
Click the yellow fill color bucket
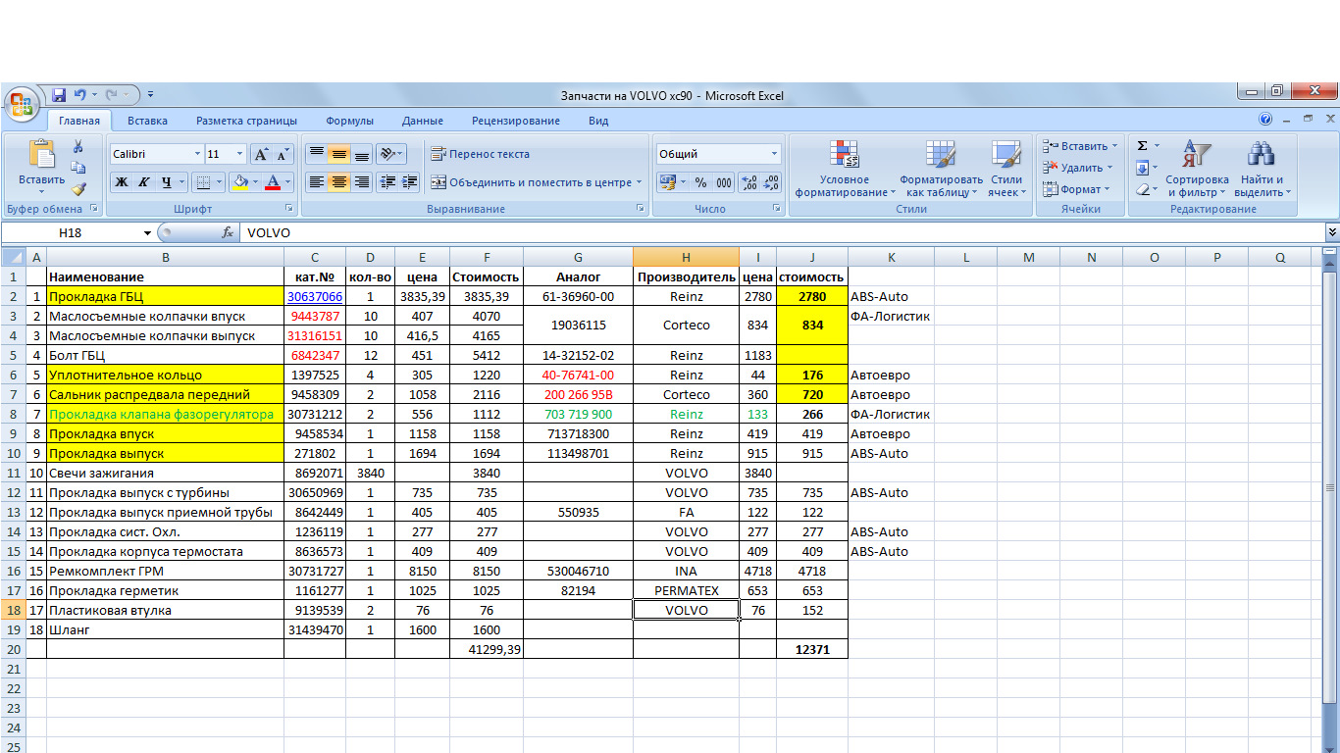[x=240, y=182]
